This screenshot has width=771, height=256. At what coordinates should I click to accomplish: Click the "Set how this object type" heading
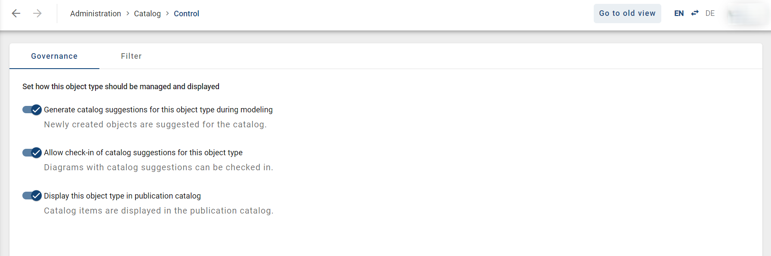[x=121, y=87]
